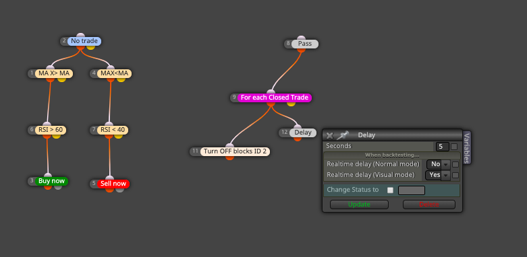
Task: Select the For each Closed Trade block
Action: [275, 98]
